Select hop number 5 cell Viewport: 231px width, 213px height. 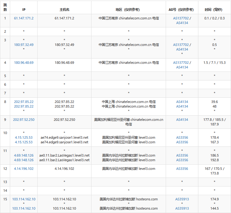pyautogui.click(x=5, y=76)
